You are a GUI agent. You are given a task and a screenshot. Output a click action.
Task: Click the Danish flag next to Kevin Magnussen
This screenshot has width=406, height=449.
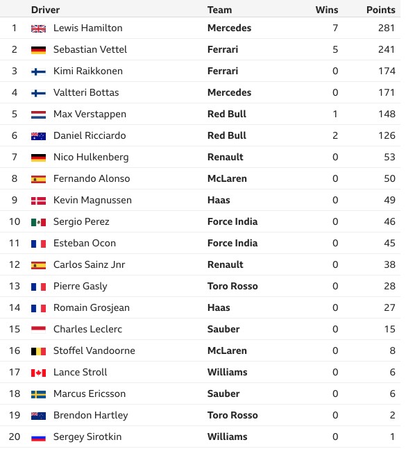(x=38, y=201)
